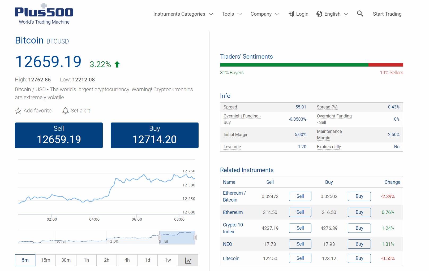Select the 1h timeframe tab
The height and width of the screenshot is (271, 429).
86,260
